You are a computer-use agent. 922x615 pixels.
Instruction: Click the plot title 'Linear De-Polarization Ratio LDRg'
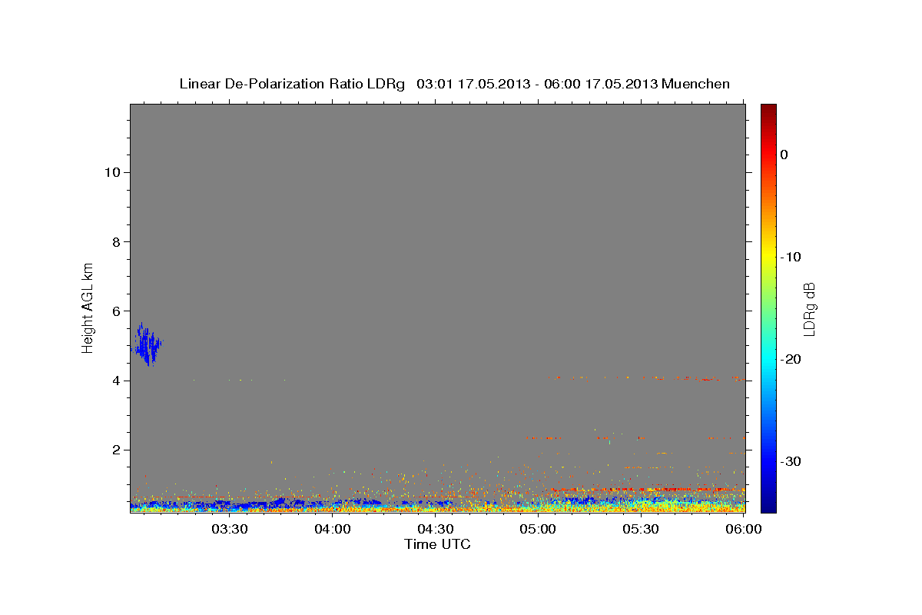coord(292,84)
